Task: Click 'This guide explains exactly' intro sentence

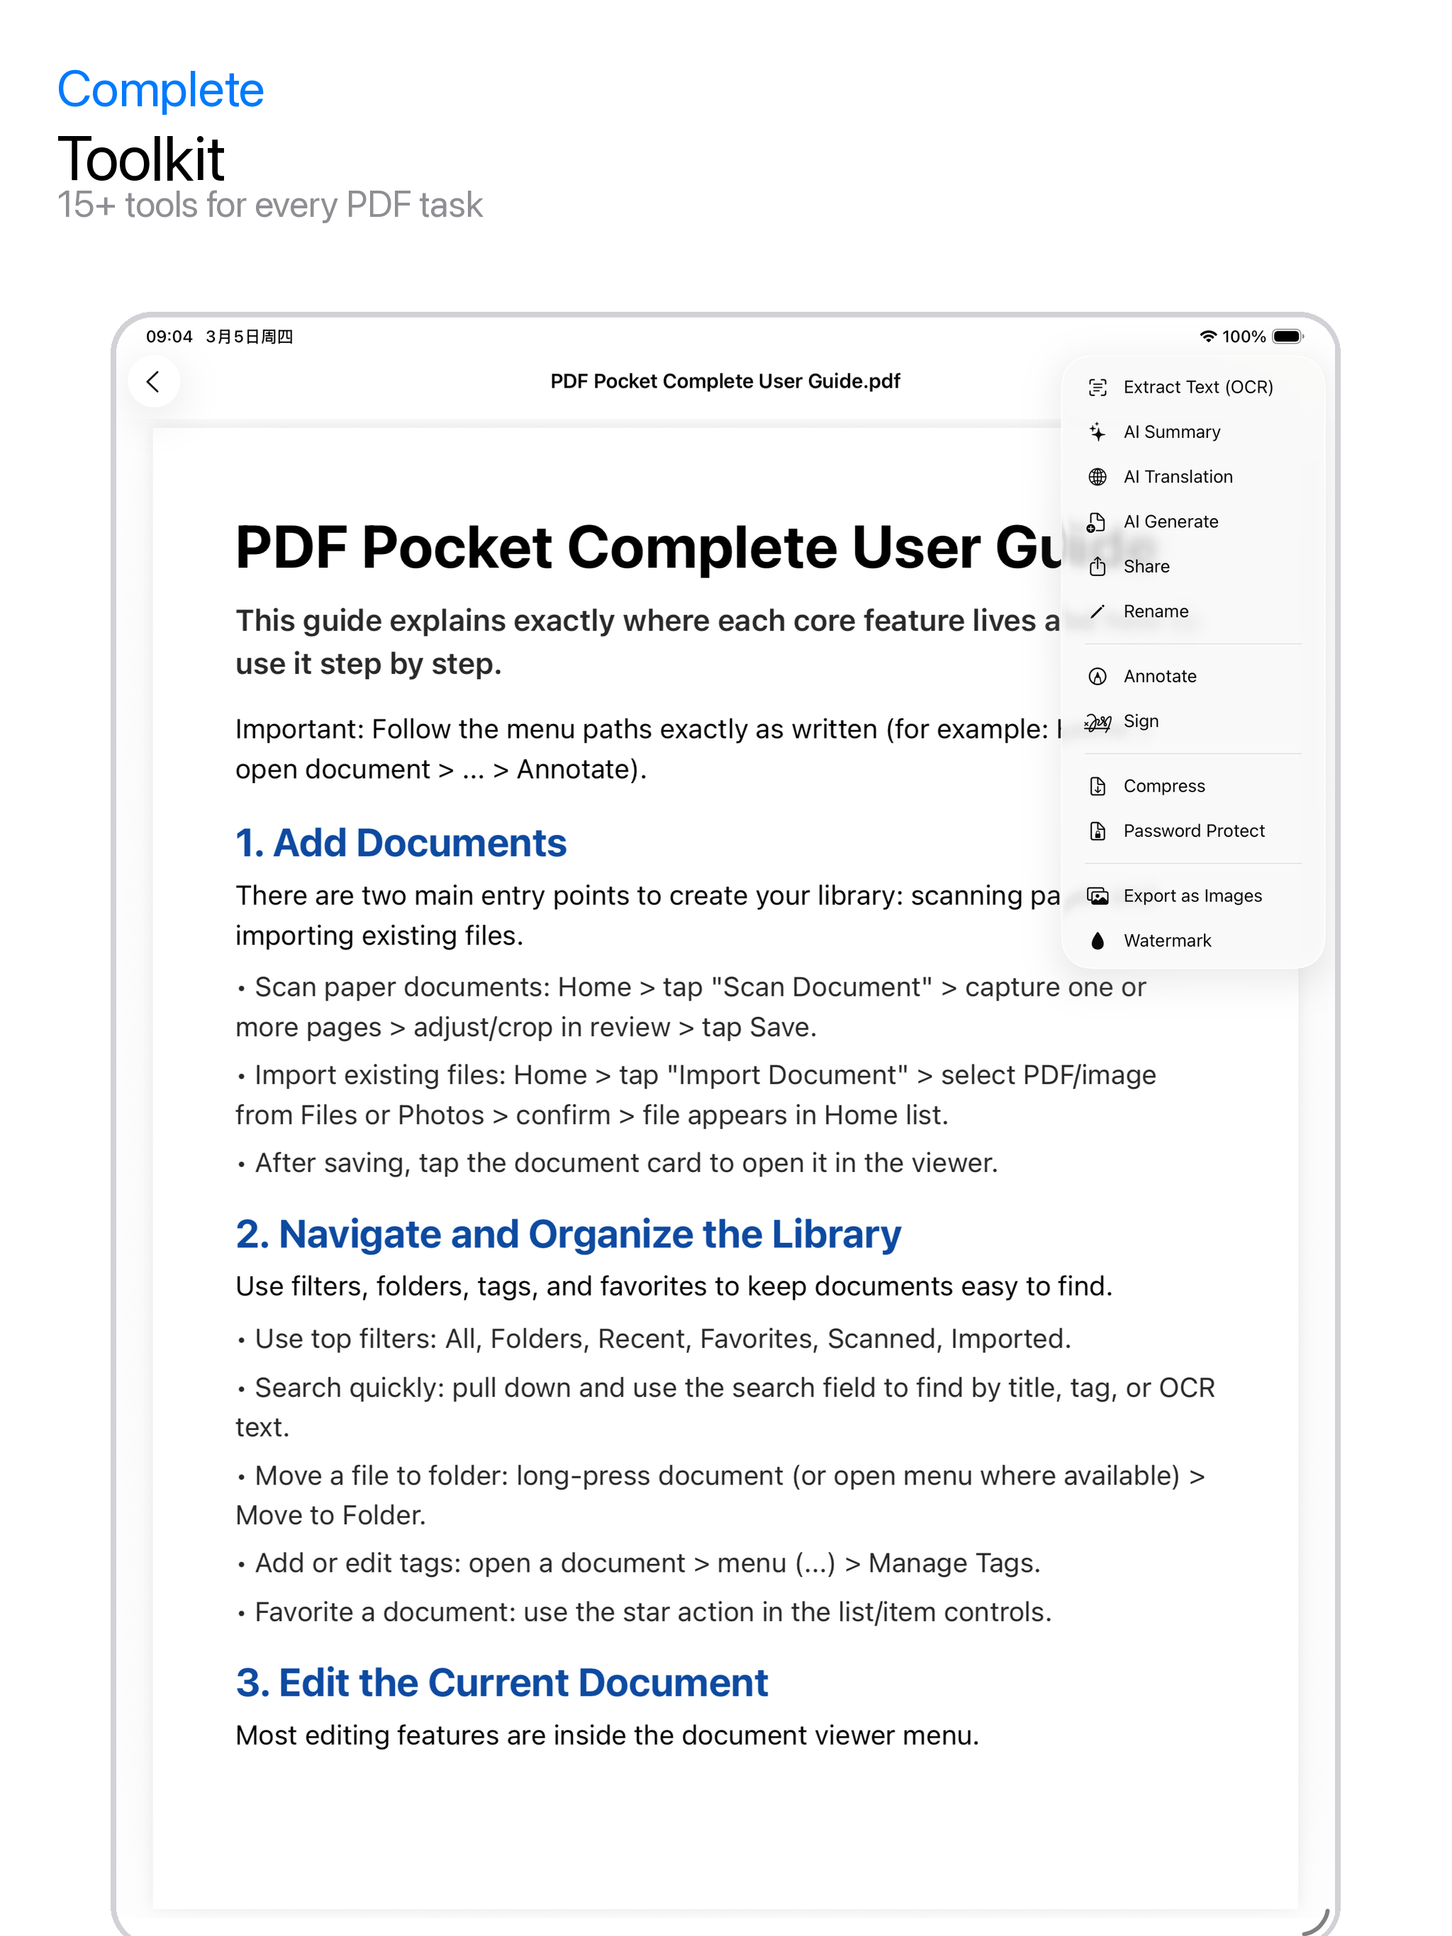Action: point(648,643)
